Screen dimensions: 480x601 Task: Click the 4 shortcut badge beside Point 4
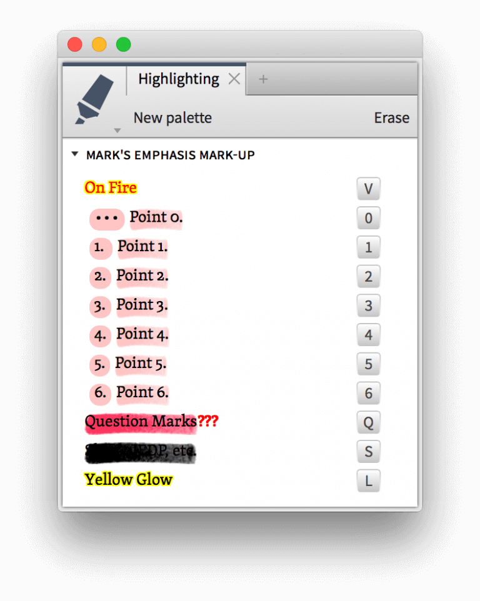[x=368, y=335]
